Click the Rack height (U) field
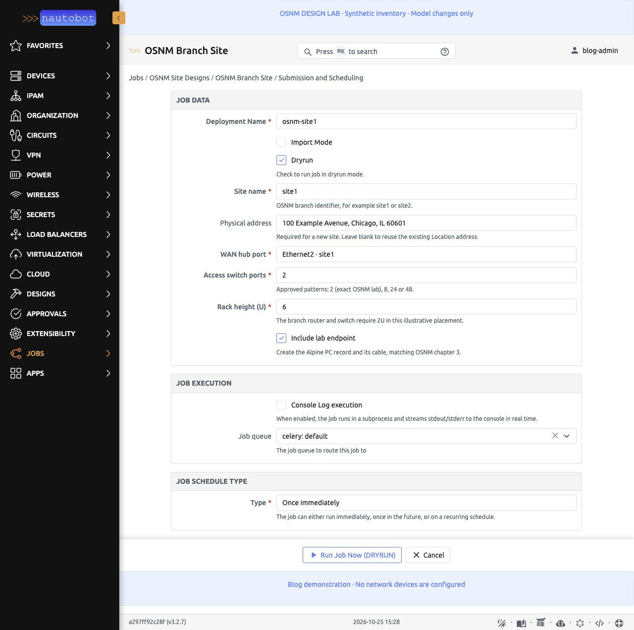Viewport: 634px width, 630px height. [426, 307]
